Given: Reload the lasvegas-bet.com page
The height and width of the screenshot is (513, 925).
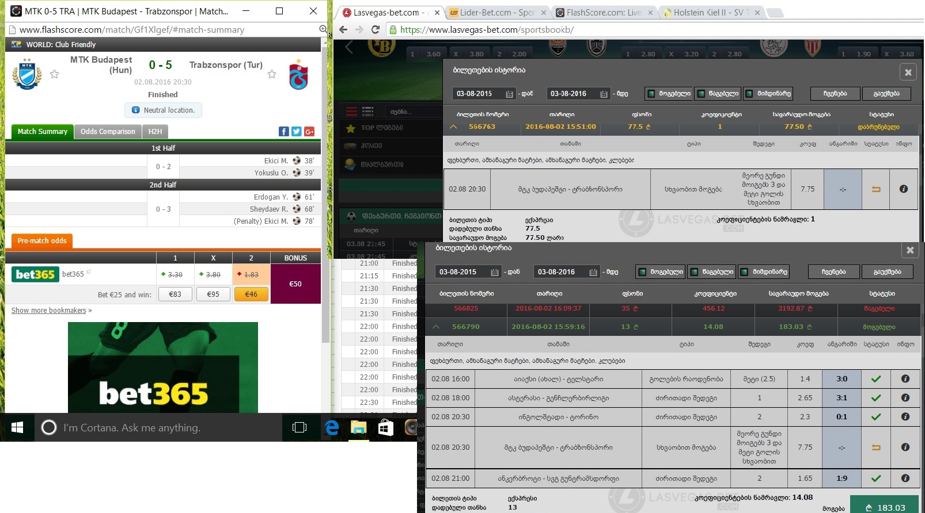Looking at the screenshot, I should click(376, 29).
